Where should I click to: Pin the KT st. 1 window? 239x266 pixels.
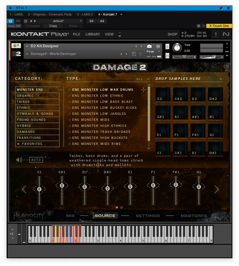[221, 8]
